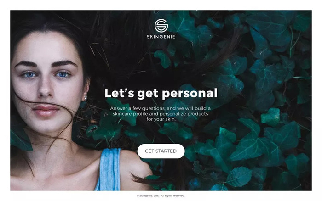Screen dimensions: 322x201
Task: Select the "Let's get personal" headline
Action: click(161, 94)
